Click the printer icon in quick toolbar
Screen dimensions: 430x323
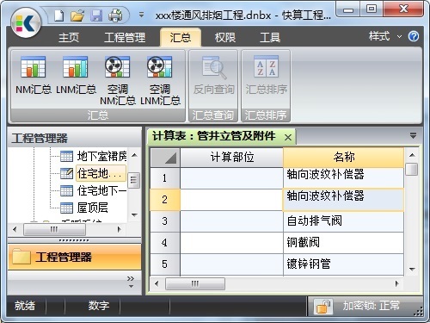pos(115,16)
